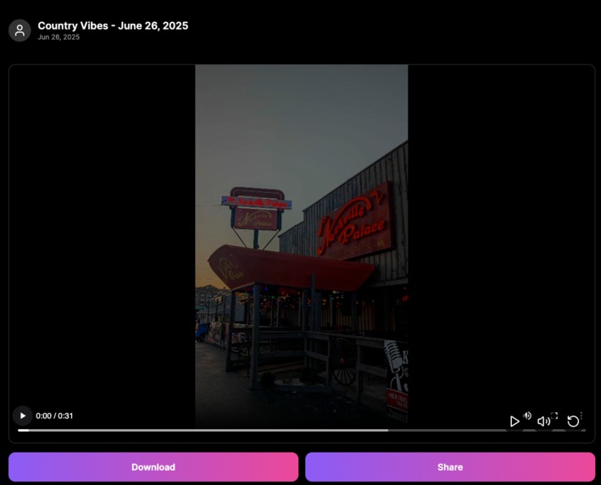Restart the video with replay arrow icon
The image size is (601, 485).
pyautogui.click(x=573, y=421)
